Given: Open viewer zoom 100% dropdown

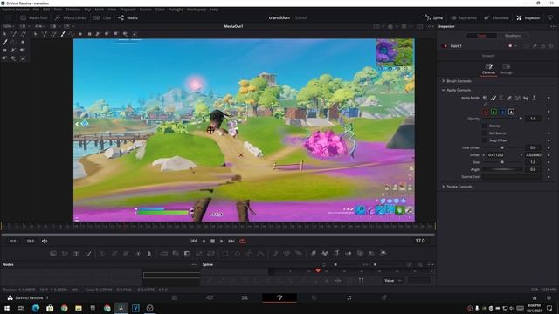Looking at the screenshot, I should coord(9,26).
